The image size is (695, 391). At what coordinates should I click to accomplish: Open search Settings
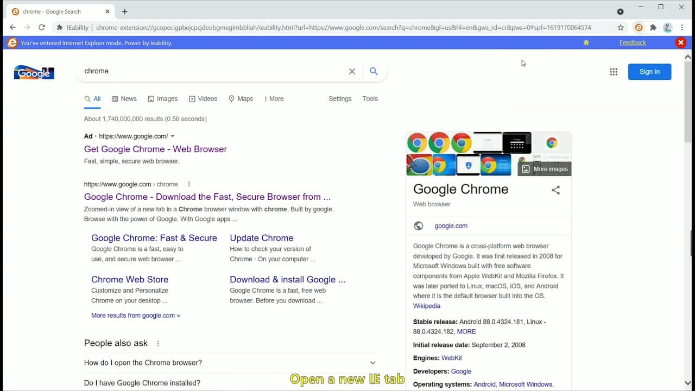(x=340, y=99)
